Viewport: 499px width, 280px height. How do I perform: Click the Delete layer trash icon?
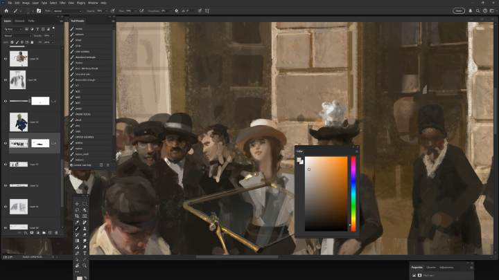56,233
